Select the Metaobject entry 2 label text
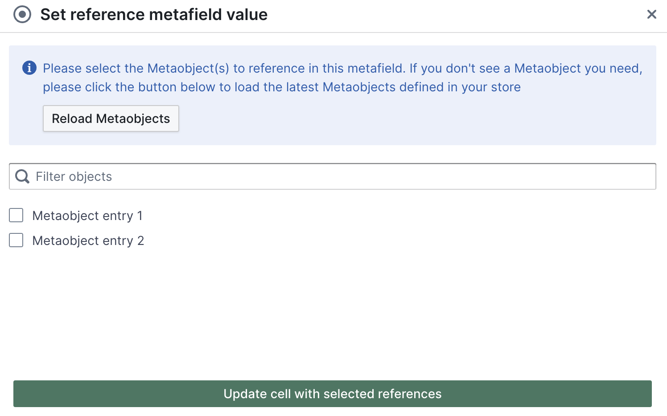Screen dimensions: 667x416 click(88, 241)
